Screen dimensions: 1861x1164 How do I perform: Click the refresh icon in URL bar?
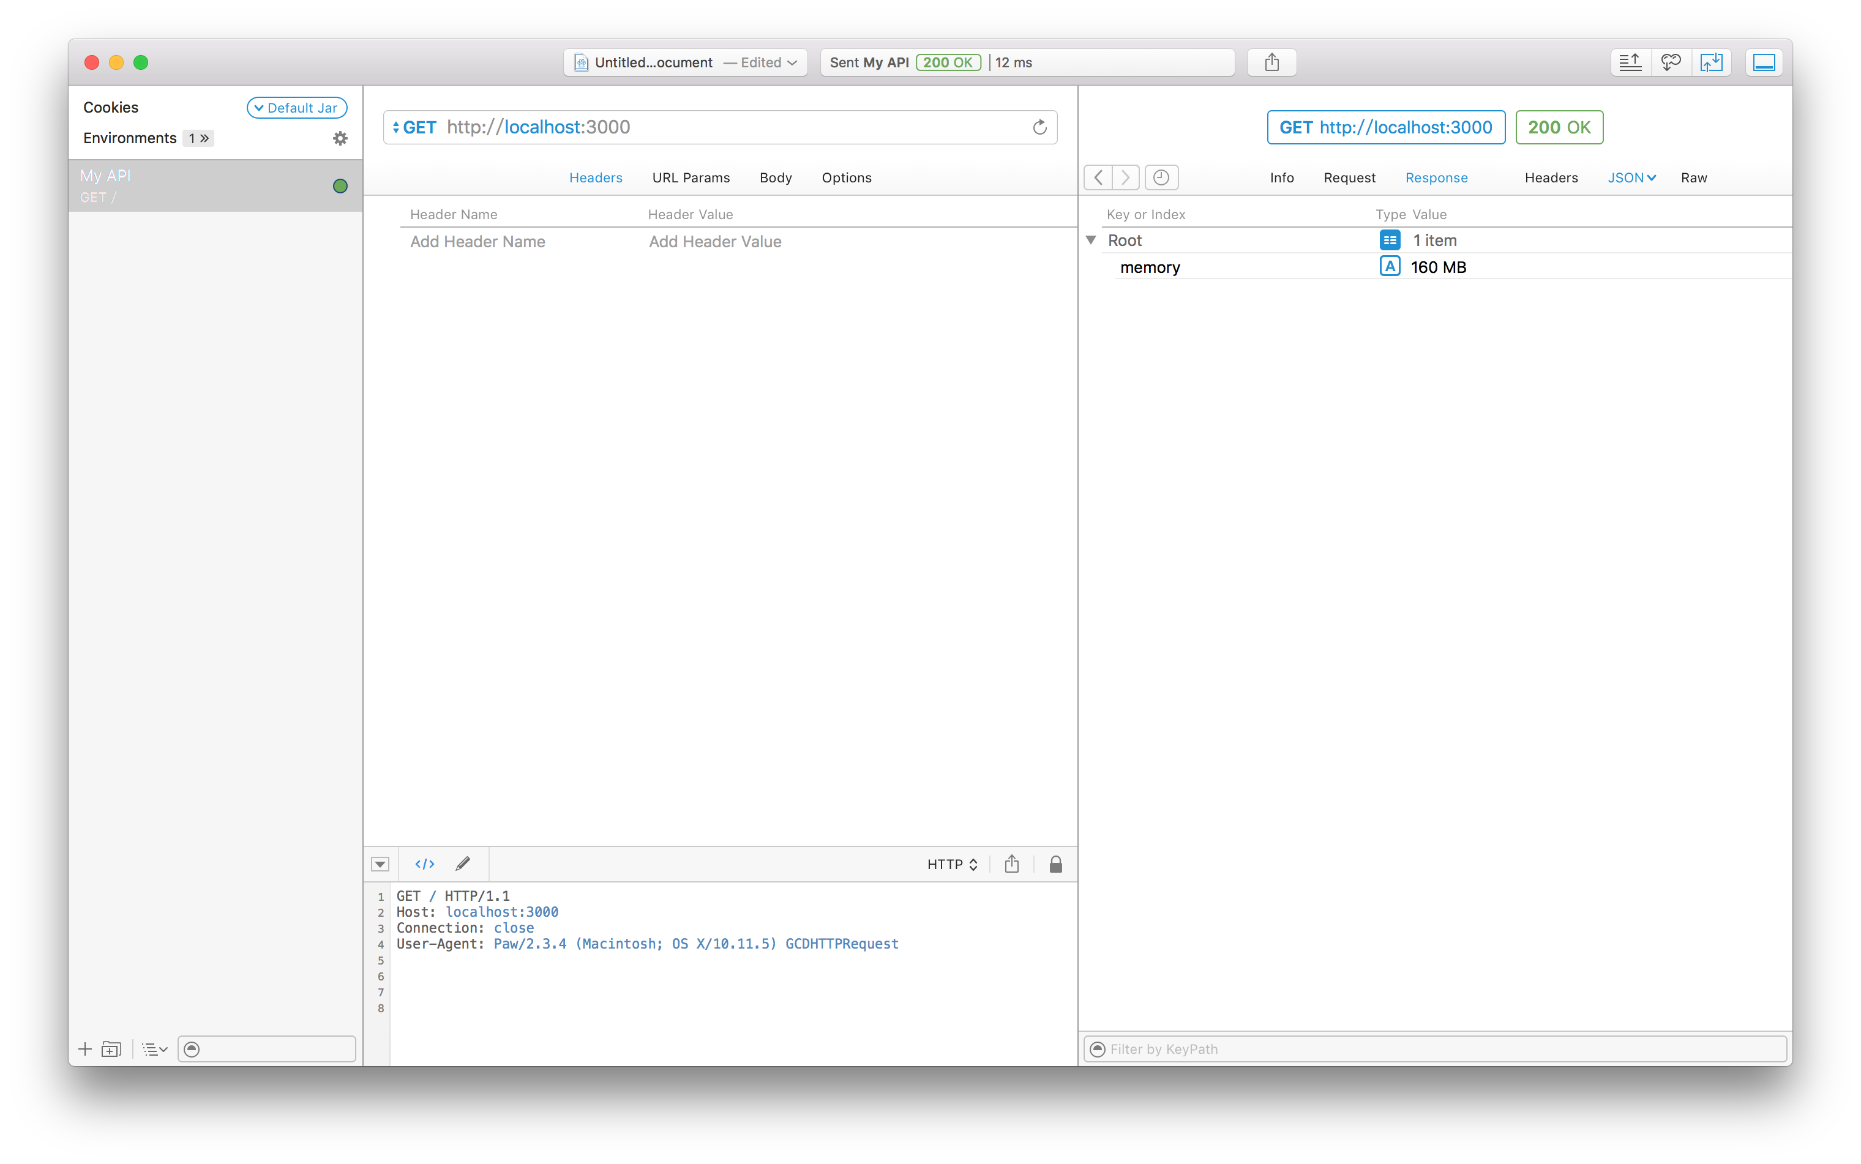pos(1039,127)
